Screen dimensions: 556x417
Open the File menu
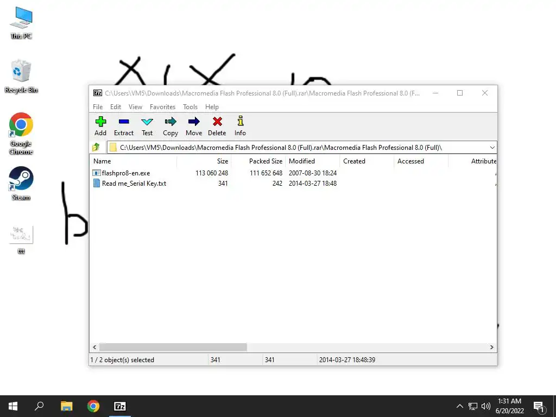98,107
